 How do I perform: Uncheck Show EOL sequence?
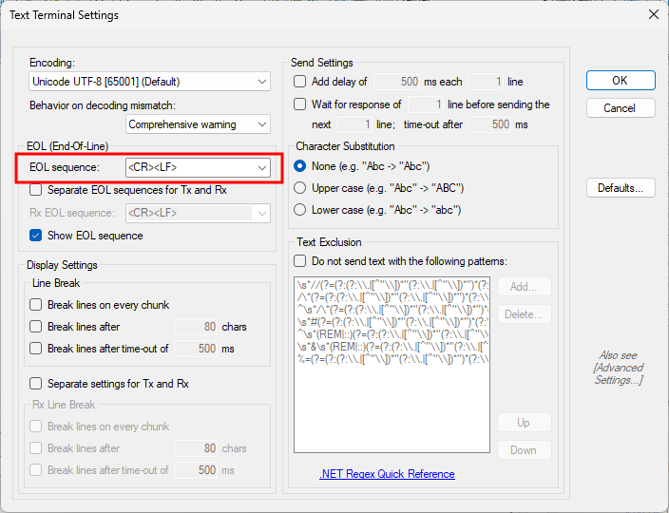tap(36, 236)
